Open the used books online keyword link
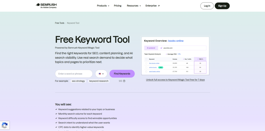265x131 pixels. pyautogui.click(x=154, y=72)
